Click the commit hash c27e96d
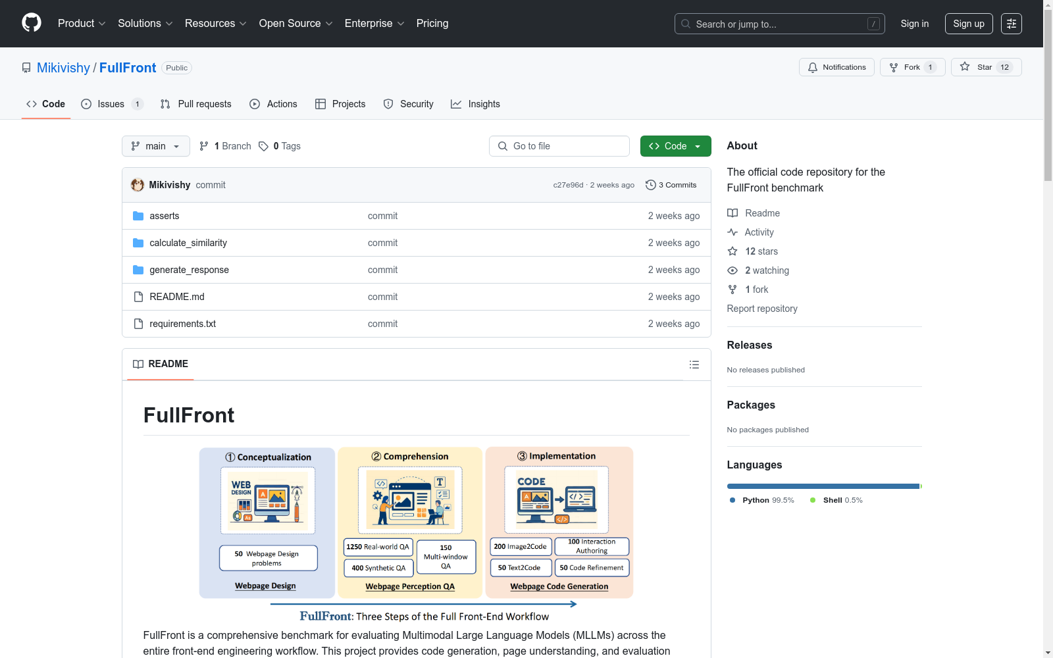 point(568,185)
